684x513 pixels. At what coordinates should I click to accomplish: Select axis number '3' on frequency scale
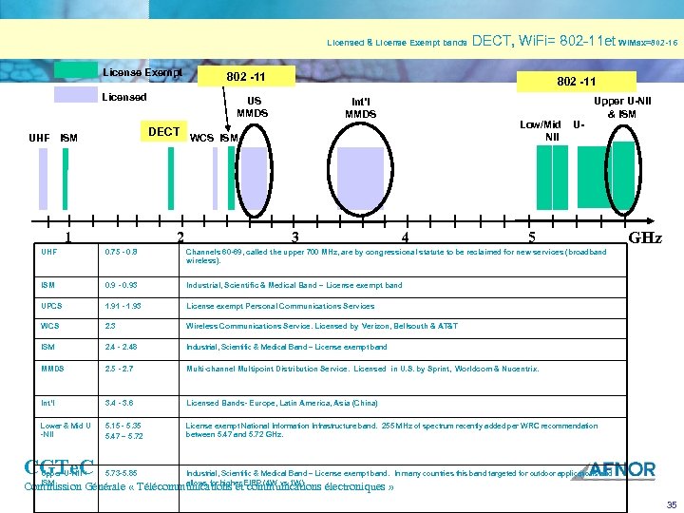pos(295,237)
